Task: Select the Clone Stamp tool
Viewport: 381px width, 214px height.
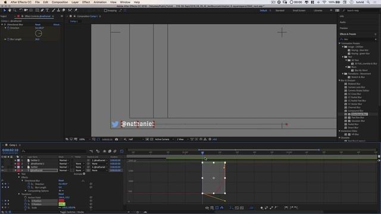Action: [58, 11]
